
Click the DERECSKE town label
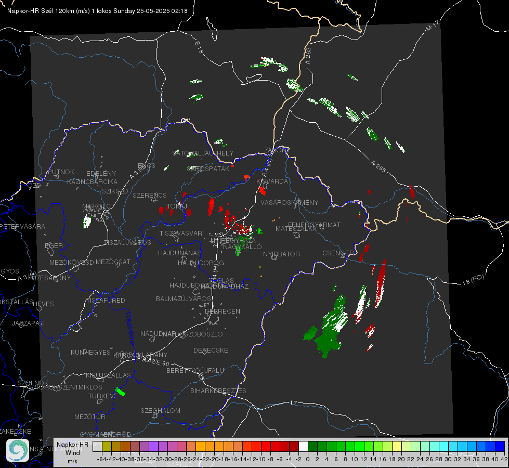(211, 350)
